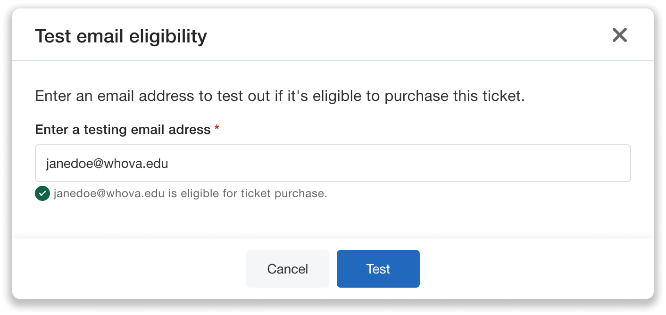The image size is (666, 315).
Task: Click the "Test email eligibility" dialog title
Action: pos(121,36)
